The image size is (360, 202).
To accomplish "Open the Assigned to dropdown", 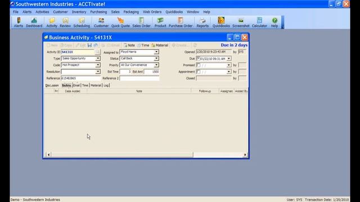I will 156,52.
